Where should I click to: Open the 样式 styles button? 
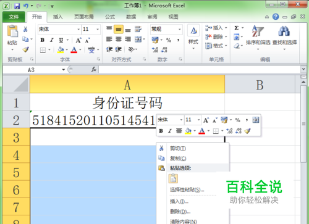click(x=193, y=37)
